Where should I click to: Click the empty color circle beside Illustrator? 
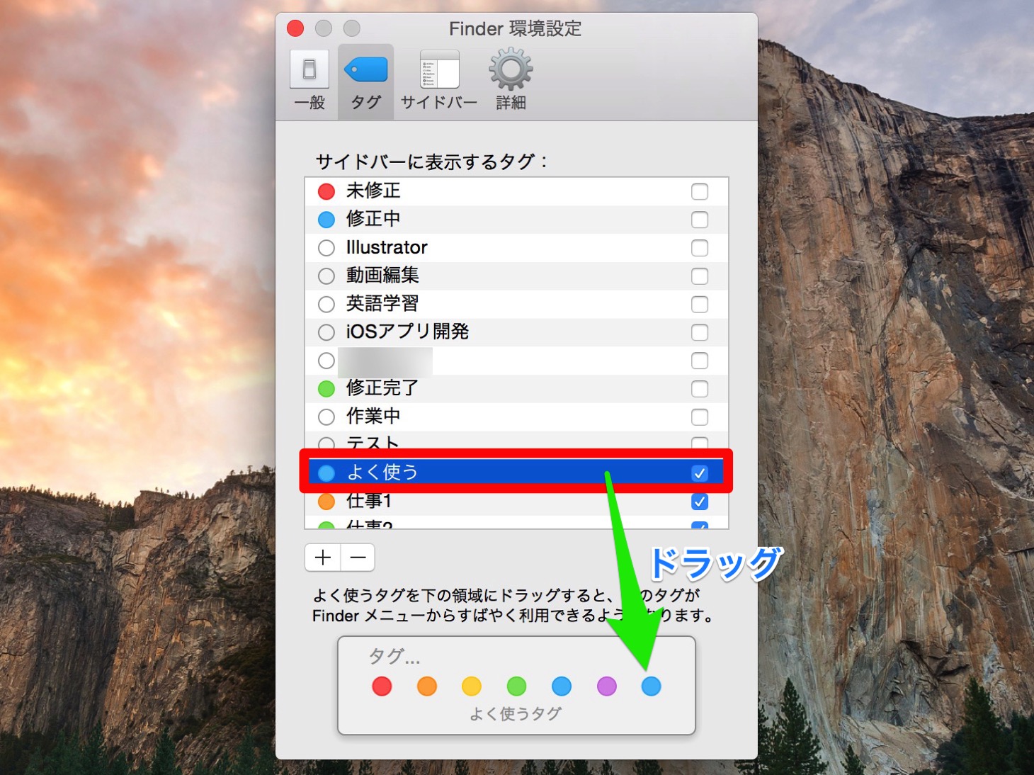tap(326, 248)
